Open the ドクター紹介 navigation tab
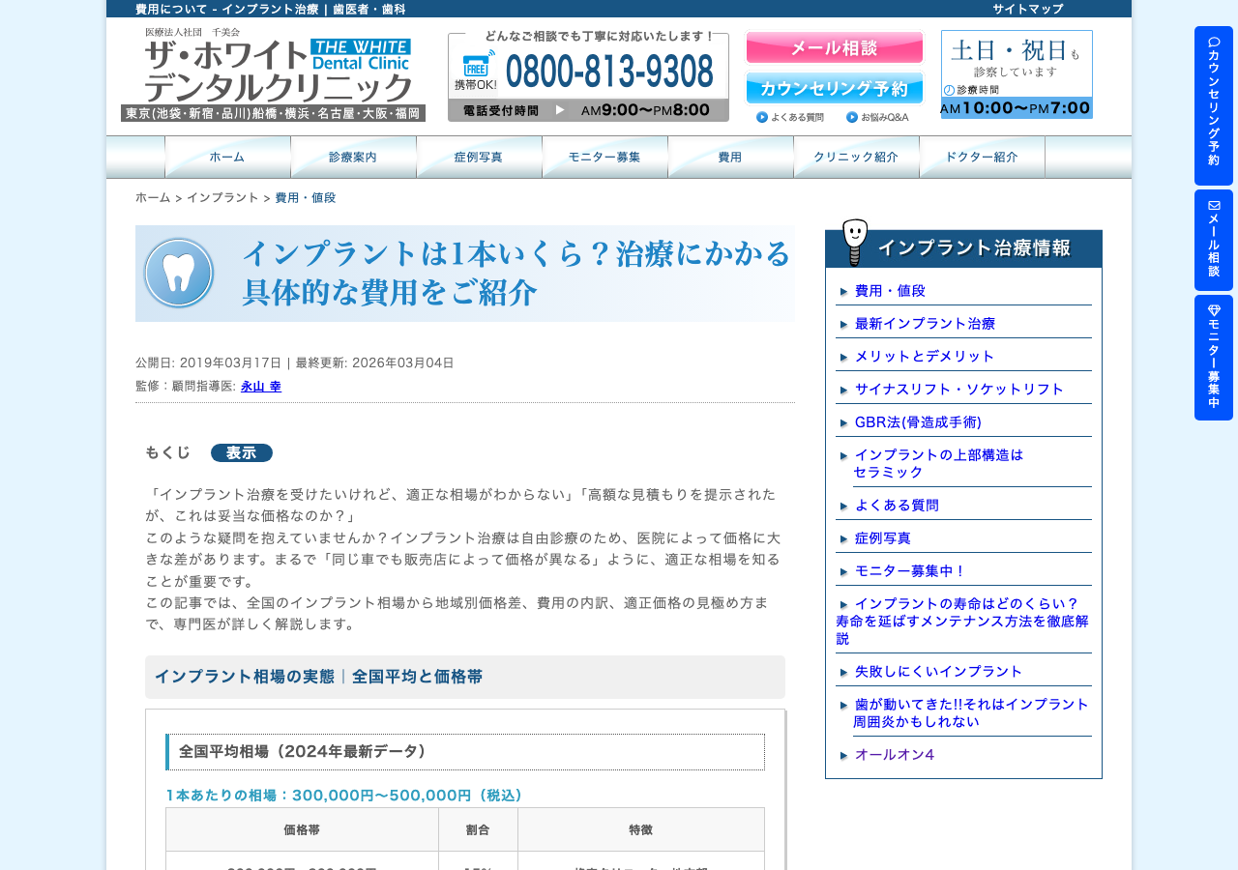This screenshot has height=870, width=1238. [x=982, y=157]
